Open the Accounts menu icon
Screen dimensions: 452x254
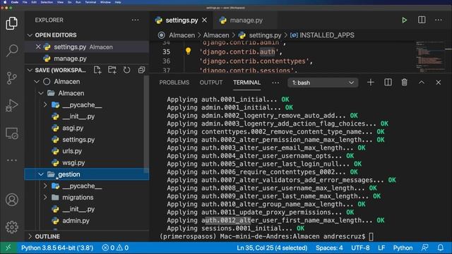point(12,200)
